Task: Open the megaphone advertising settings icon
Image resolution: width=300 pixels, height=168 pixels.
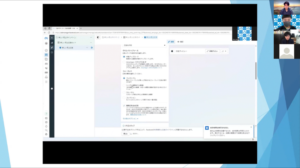Action: [46, 68]
